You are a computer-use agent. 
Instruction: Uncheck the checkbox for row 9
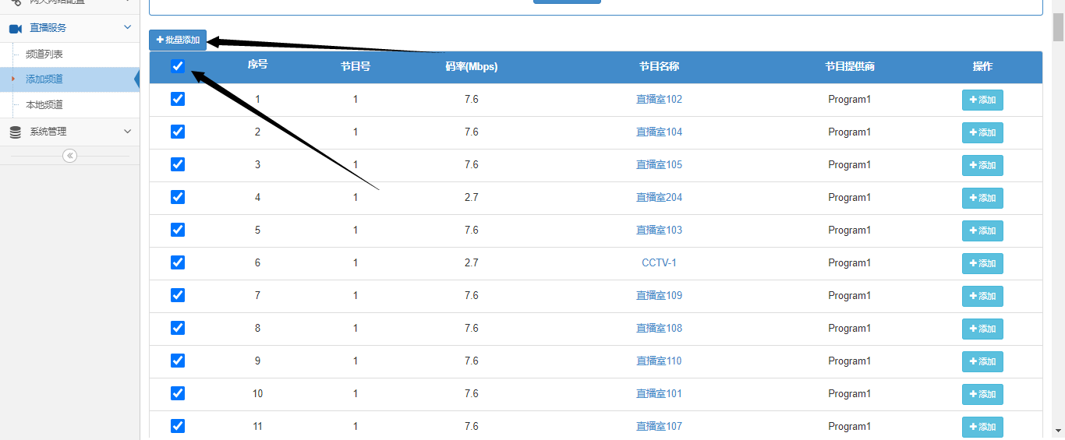pos(178,361)
